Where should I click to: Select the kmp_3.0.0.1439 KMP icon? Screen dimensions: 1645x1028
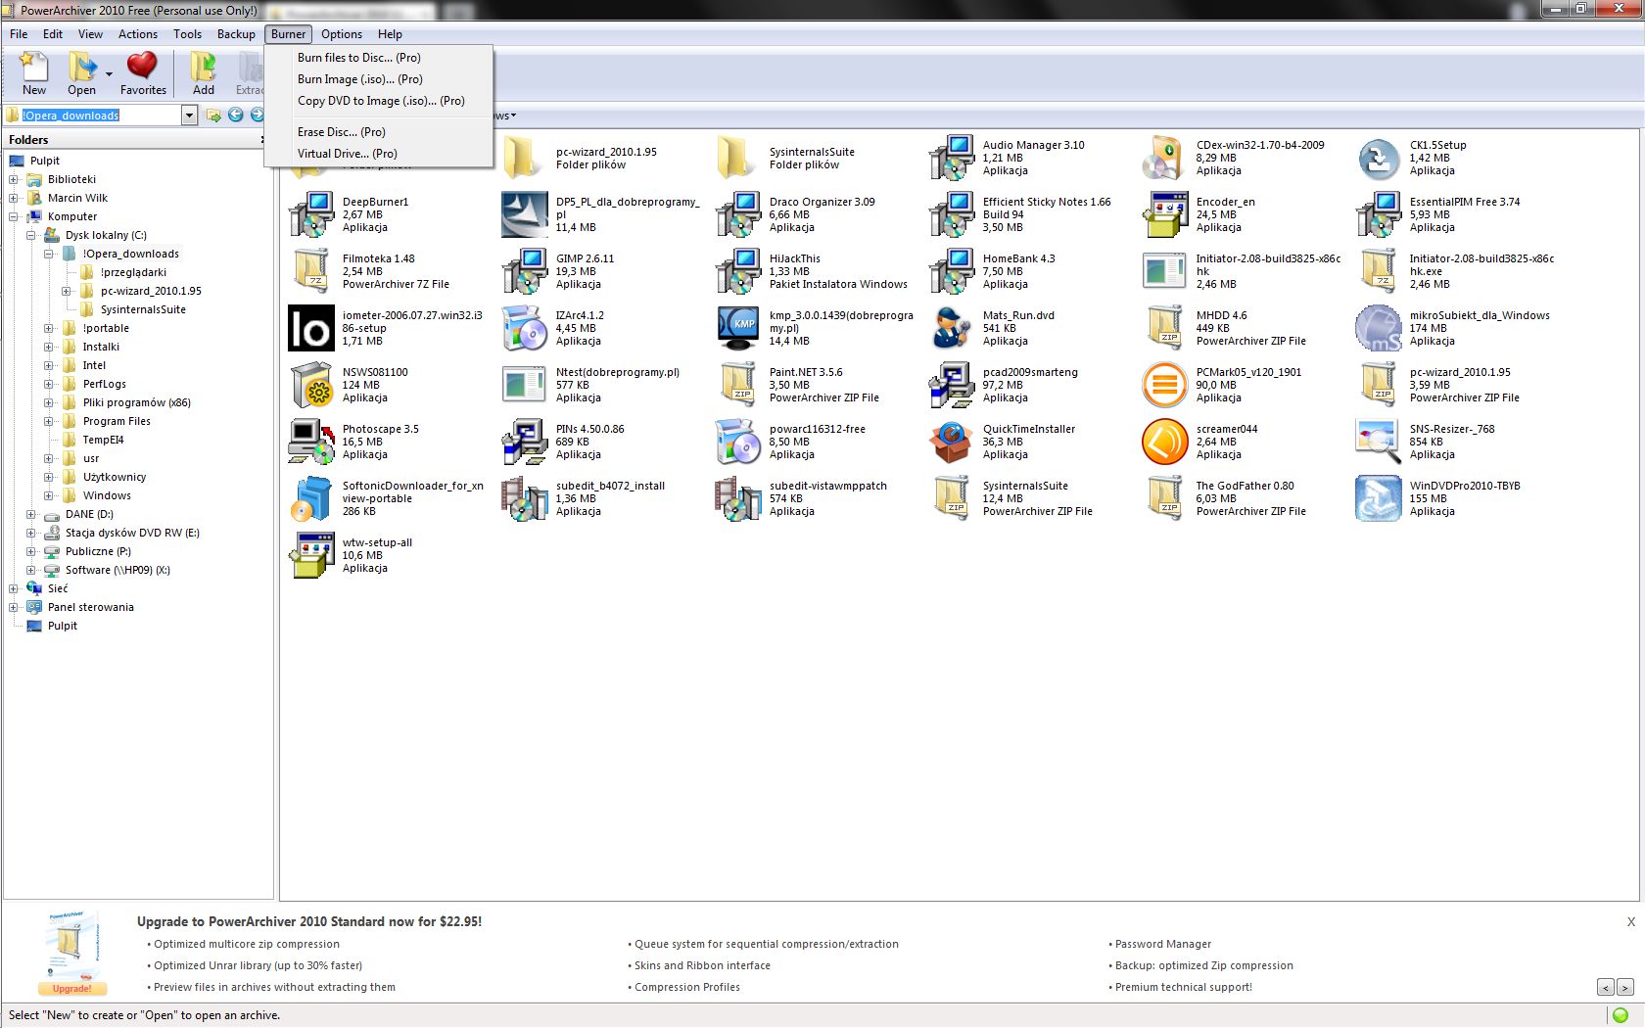point(738,328)
